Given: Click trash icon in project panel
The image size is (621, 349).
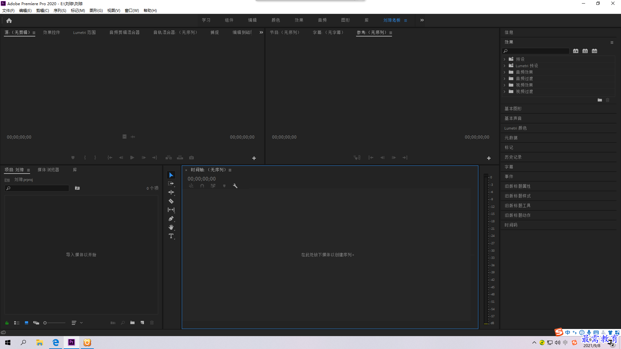Looking at the screenshot, I should (x=152, y=323).
